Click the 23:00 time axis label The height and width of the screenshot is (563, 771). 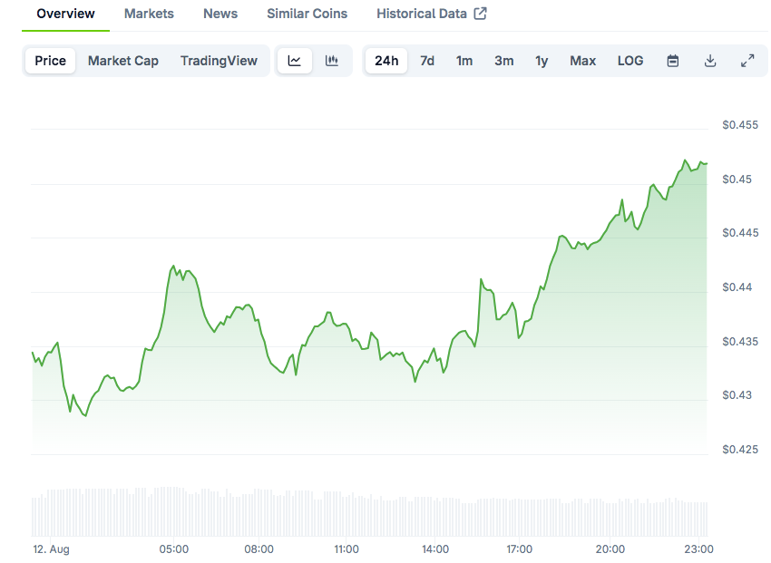coord(698,549)
